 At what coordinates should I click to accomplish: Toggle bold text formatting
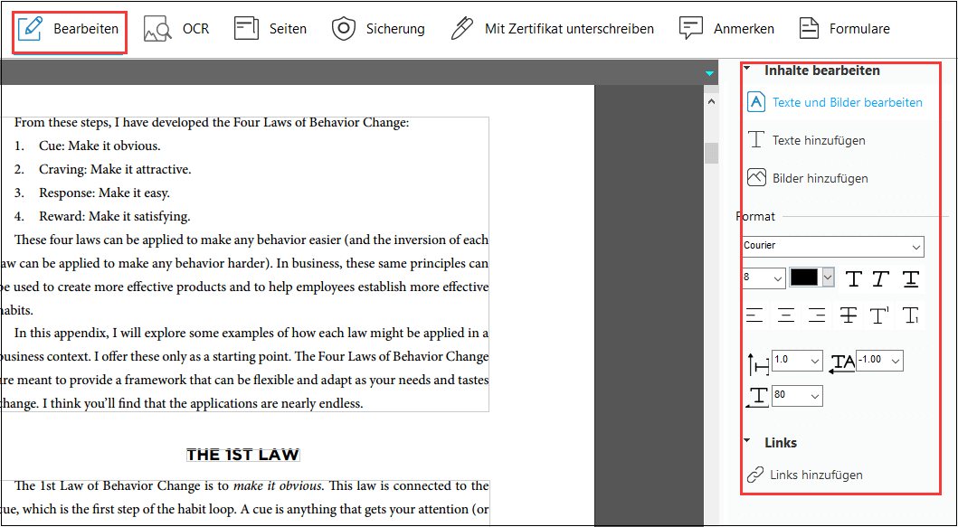coord(854,279)
